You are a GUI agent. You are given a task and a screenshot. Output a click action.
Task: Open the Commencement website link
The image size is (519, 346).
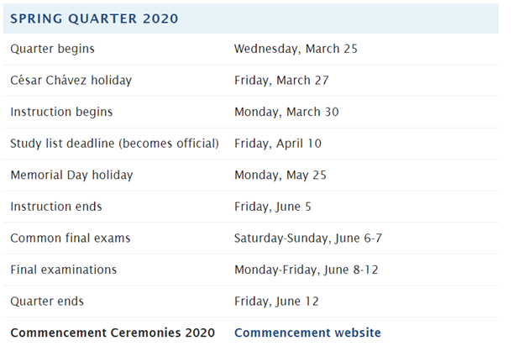tap(307, 333)
